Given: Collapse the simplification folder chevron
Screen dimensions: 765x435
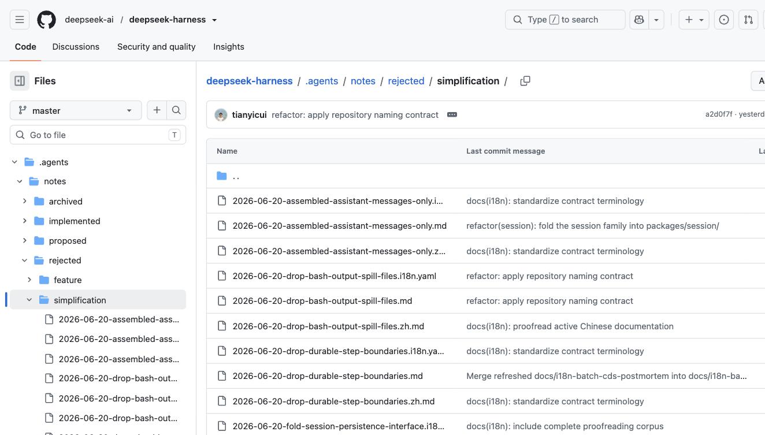Looking at the screenshot, I should point(29,300).
